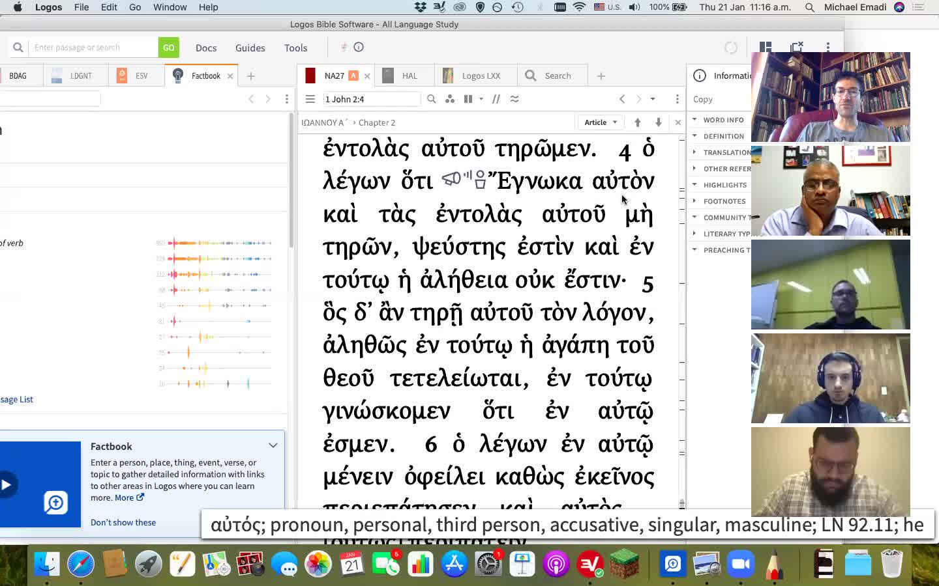Screen dimensions: 939x586
Task: Open the Article navigation dropdown
Action: [x=601, y=122]
